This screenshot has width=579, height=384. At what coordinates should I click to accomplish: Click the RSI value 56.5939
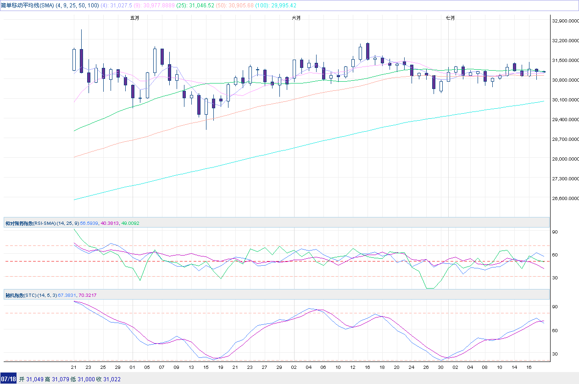coord(89,223)
